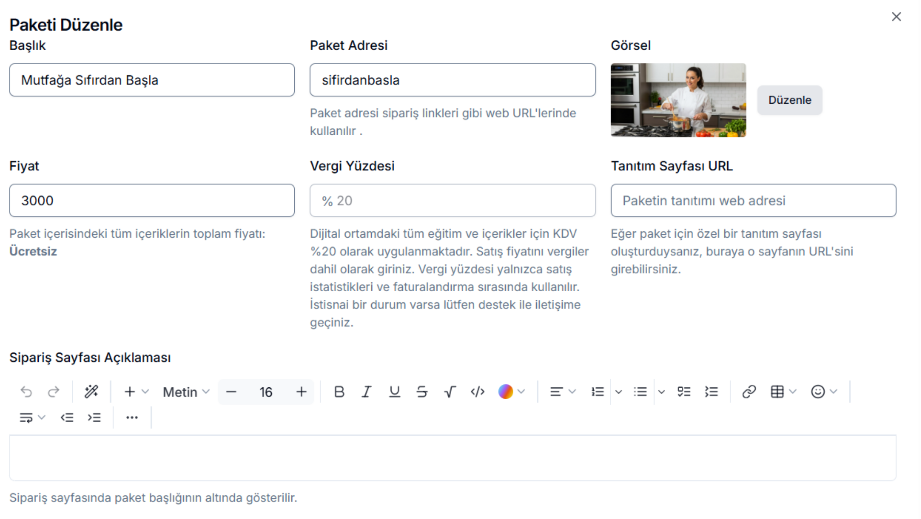This screenshot has width=921, height=519.
Task: Undo the last edit
Action: tap(26, 392)
